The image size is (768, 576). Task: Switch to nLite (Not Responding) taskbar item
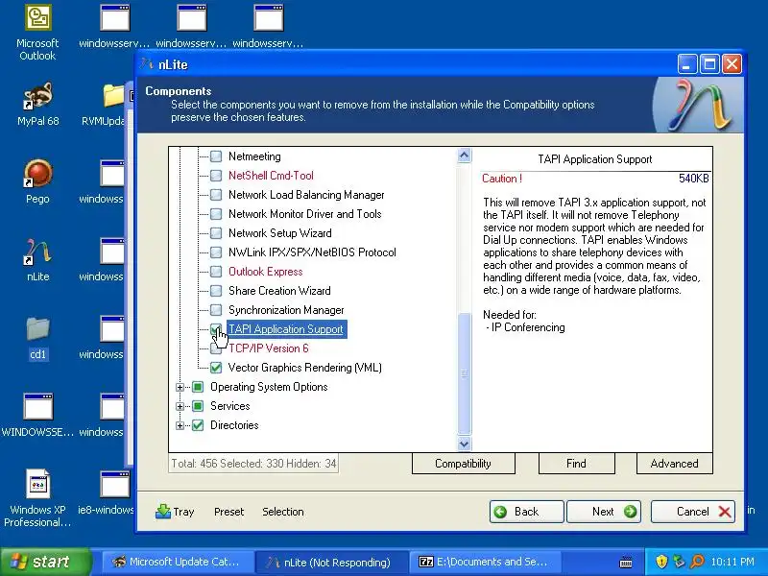pyautogui.click(x=330, y=562)
